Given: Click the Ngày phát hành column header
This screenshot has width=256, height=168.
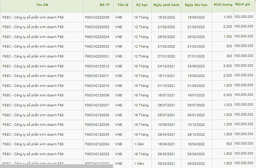Looking at the screenshot, I should point(166,5).
